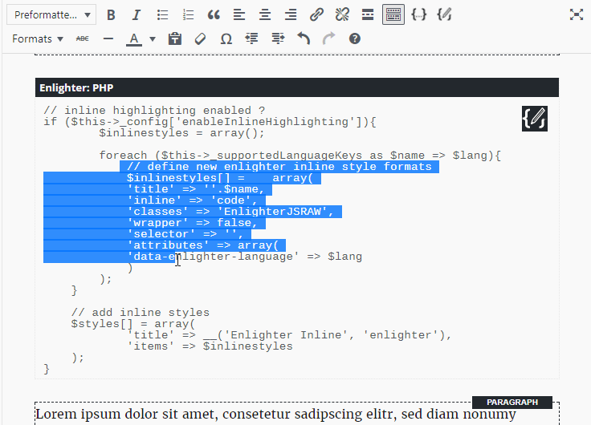
Task: Increase indent
Action: 278,38
